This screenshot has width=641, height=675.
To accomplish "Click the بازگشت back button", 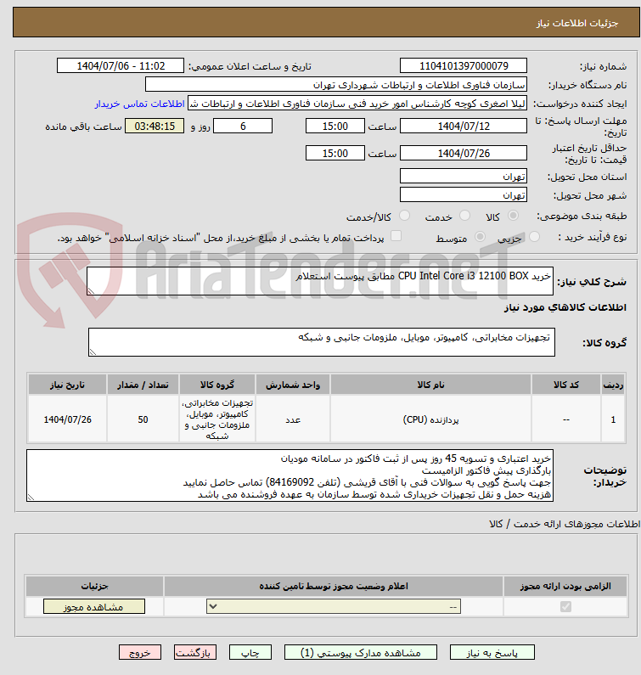I will tap(195, 653).
